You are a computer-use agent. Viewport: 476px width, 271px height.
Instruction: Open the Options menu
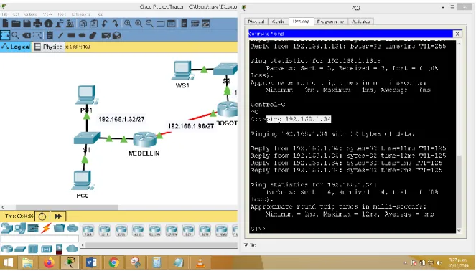point(31,14)
